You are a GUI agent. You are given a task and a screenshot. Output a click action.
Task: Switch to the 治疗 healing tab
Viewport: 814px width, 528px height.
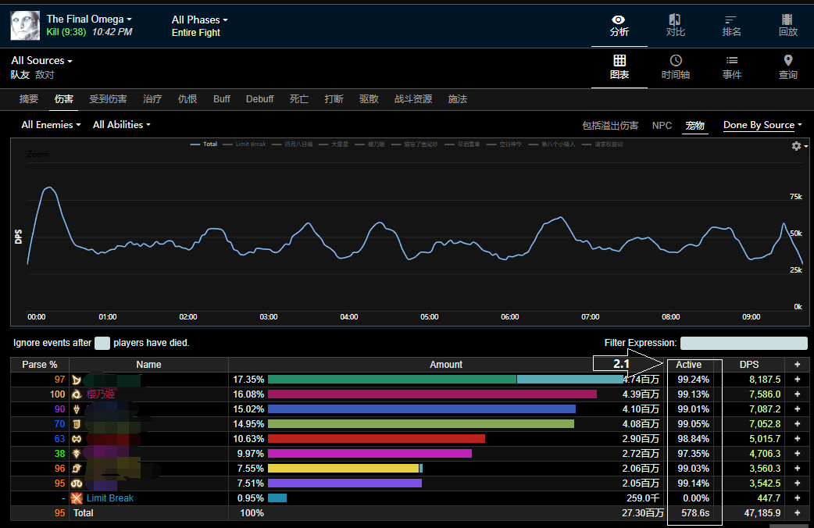pos(152,99)
